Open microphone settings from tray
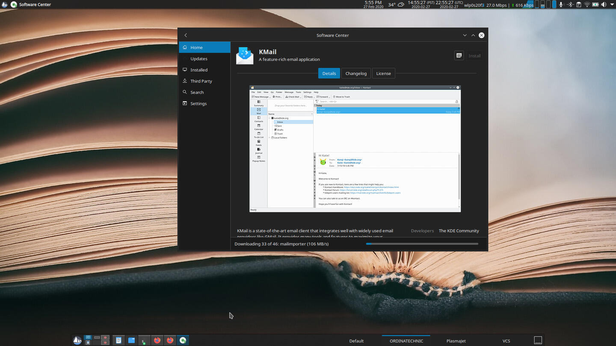The image size is (616, 346). pyautogui.click(x=561, y=5)
